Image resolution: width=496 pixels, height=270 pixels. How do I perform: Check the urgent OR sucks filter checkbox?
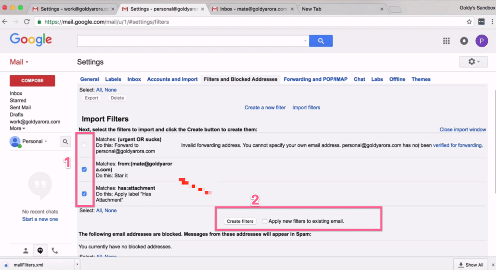pyautogui.click(x=84, y=145)
